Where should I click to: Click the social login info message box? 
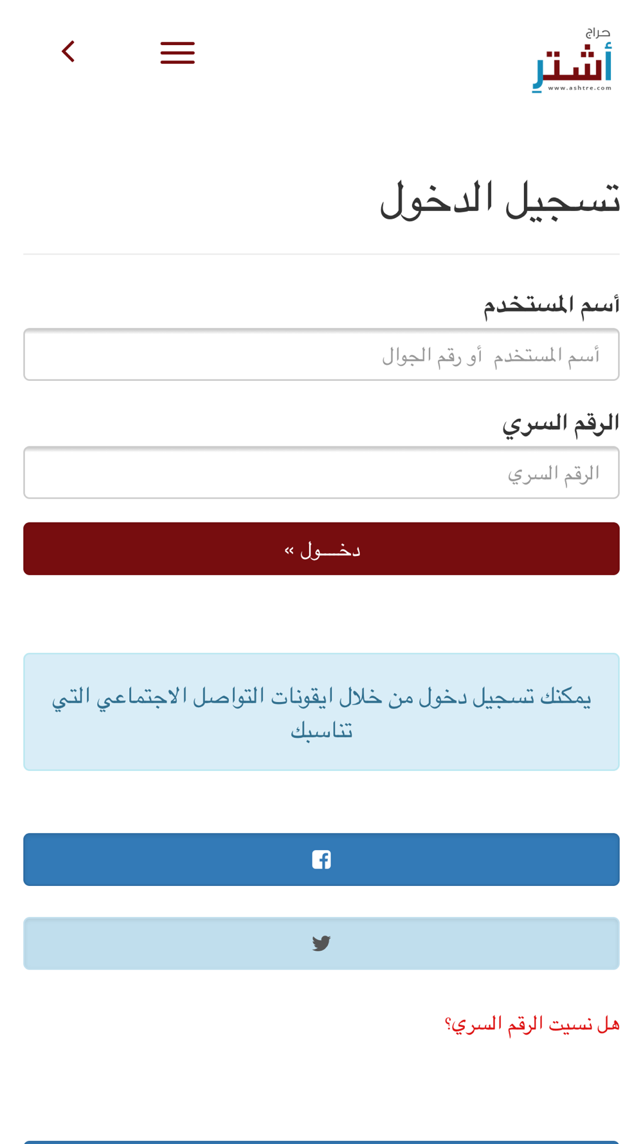321,712
